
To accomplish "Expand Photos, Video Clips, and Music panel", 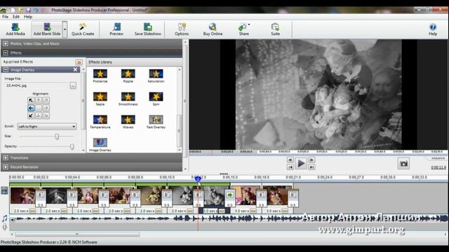I will (x=6, y=43).
